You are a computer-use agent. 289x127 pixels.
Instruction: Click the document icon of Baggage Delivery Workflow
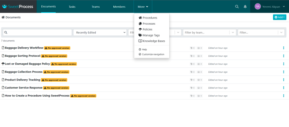click(3, 48)
